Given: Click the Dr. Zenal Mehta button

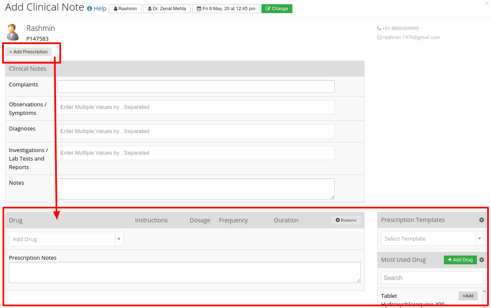Looking at the screenshot, I should pyautogui.click(x=167, y=8).
